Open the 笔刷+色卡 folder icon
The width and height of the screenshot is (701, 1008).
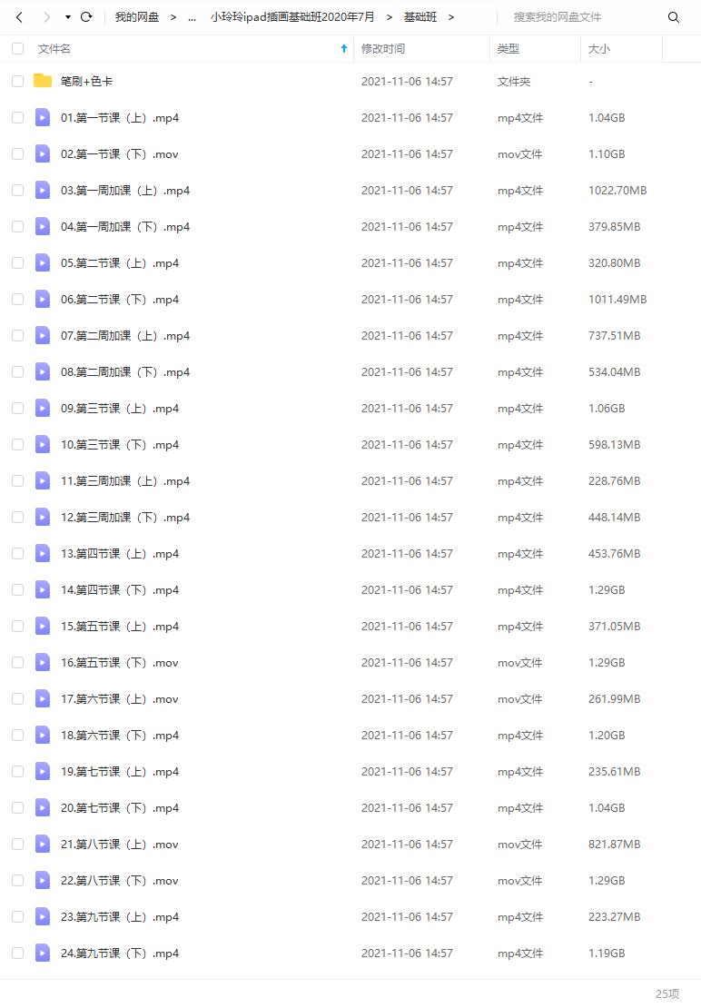(x=43, y=80)
